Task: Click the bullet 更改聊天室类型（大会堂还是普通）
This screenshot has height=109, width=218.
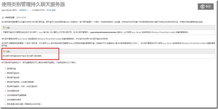Action: (21, 82)
